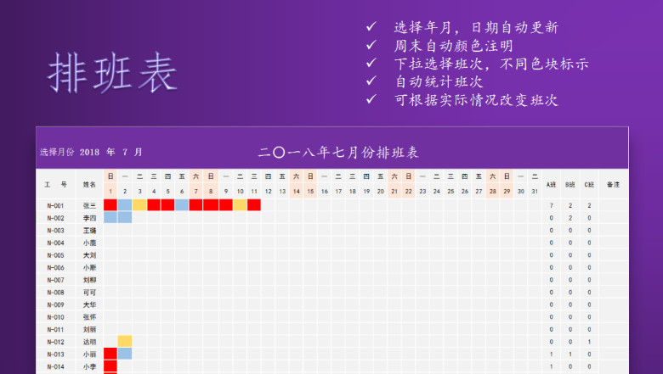This screenshot has height=374, width=663.
Task: Click the name cell 李四
Action: 89,218
